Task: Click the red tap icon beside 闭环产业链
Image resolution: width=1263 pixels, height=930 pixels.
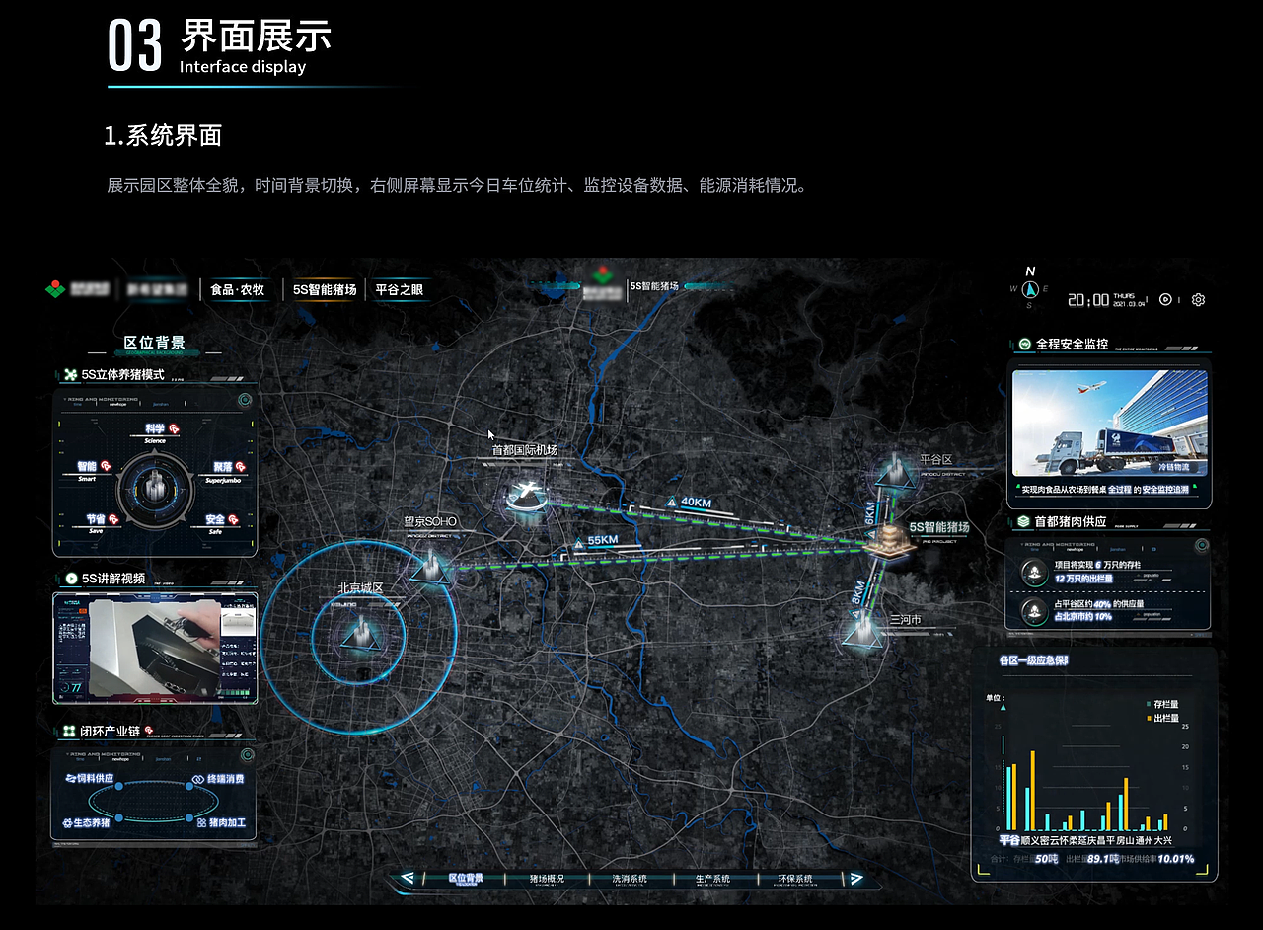Action: [149, 731]
